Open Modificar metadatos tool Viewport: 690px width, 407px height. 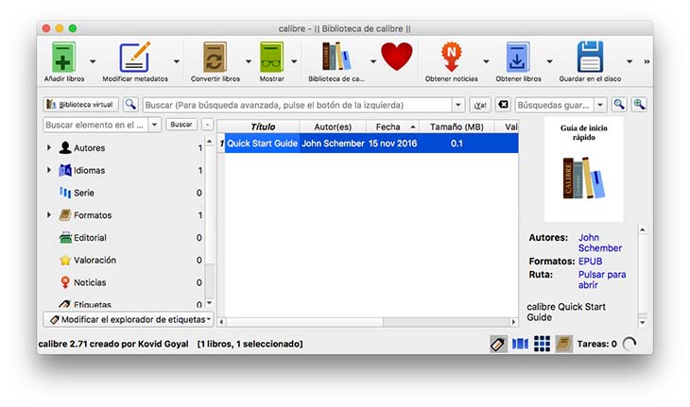tap(134, 57)
